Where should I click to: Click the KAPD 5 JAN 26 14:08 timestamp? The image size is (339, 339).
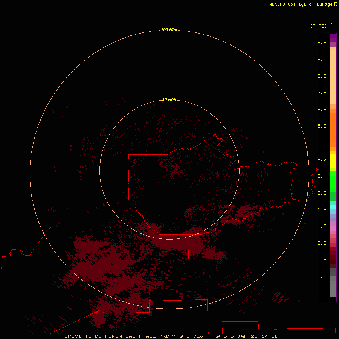click(x=246, y=336)
